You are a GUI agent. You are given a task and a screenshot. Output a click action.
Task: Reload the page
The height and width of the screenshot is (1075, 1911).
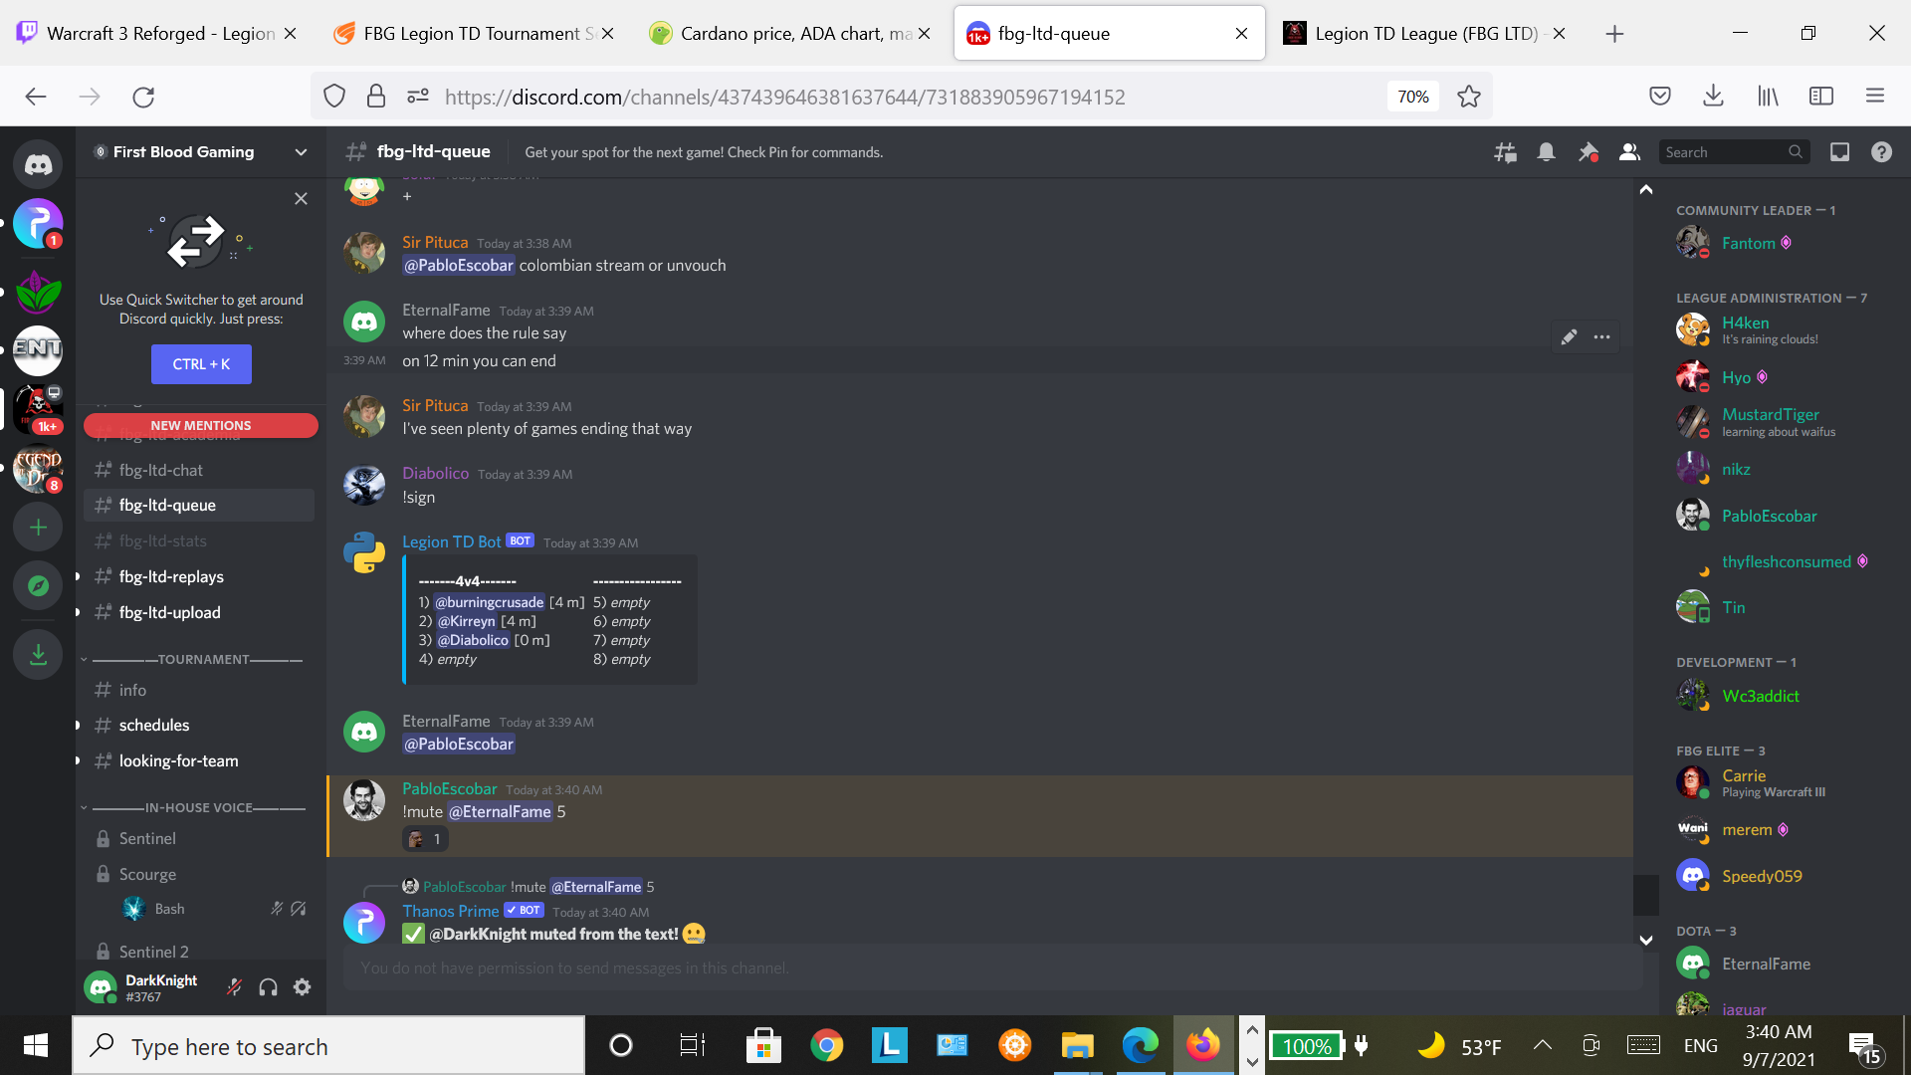tap(143, 97)
